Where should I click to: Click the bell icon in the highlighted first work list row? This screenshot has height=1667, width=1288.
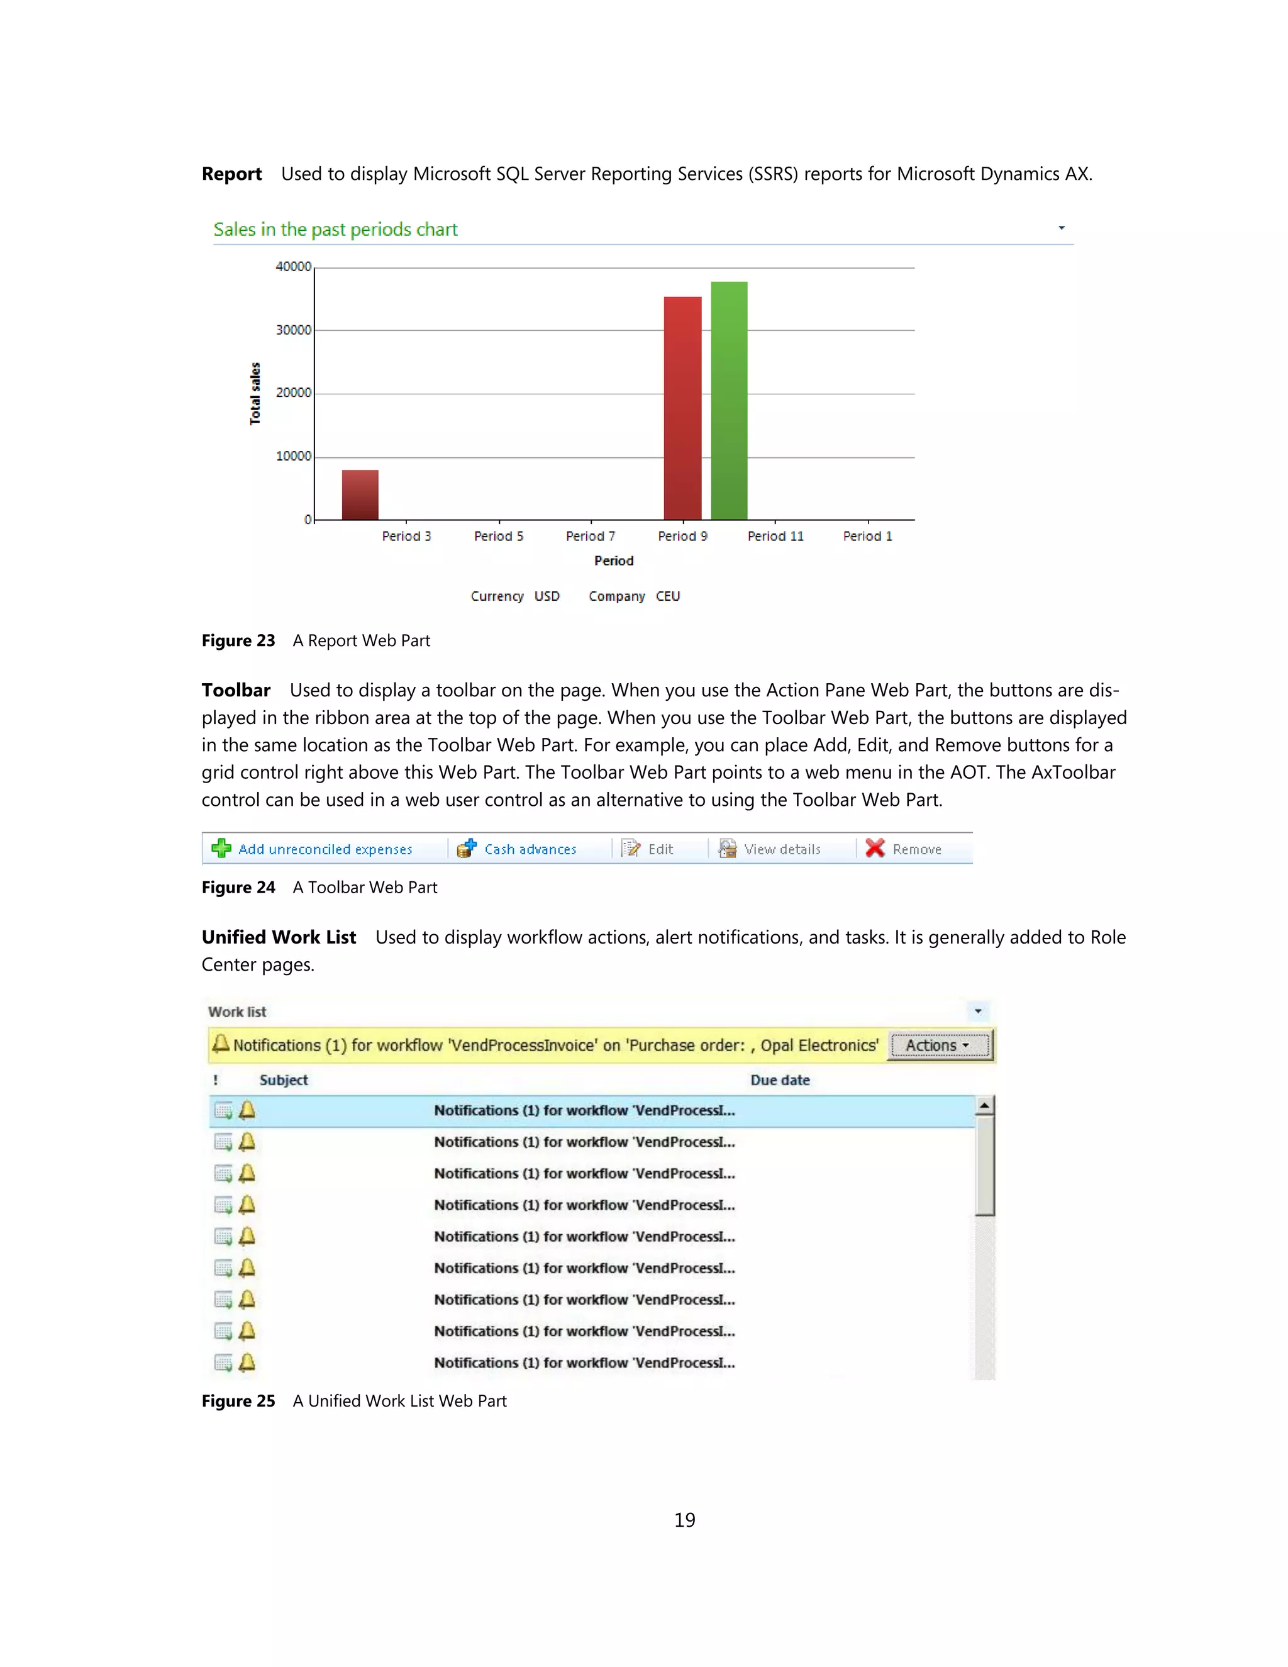click(x=247, y=1110)
